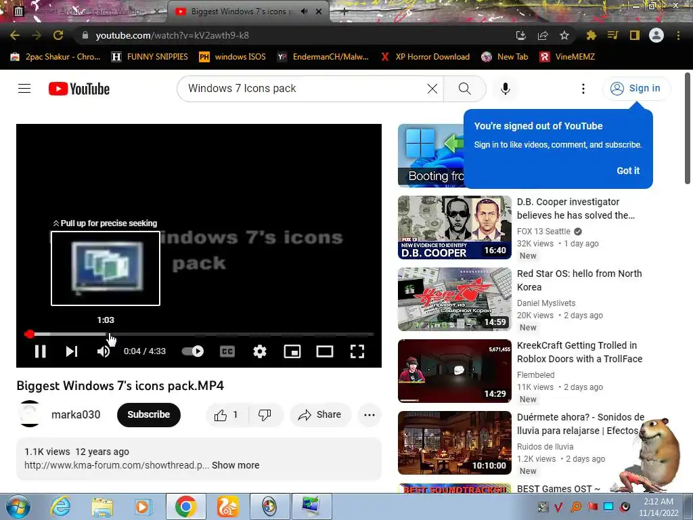Open YouTube settings three-dot menu
The height and width of the screenshot is (520, 693).
583,89
